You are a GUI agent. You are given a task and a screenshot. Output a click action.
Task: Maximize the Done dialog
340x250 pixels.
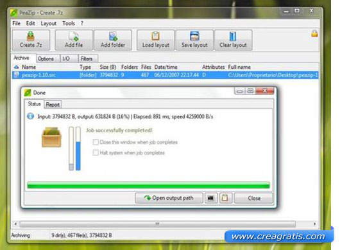(250, 91)
